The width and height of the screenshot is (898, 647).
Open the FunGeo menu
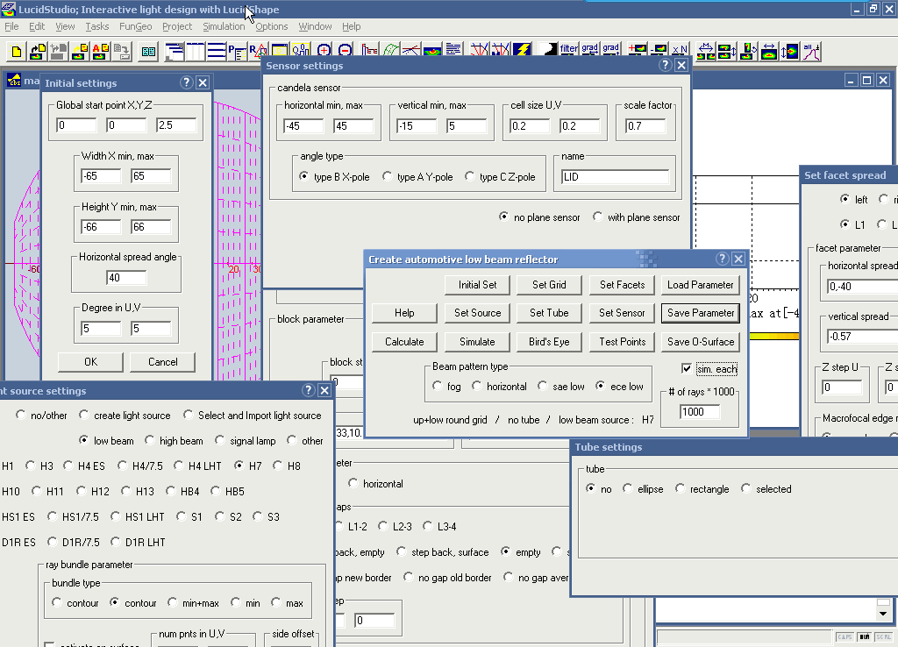coord(135,26)
